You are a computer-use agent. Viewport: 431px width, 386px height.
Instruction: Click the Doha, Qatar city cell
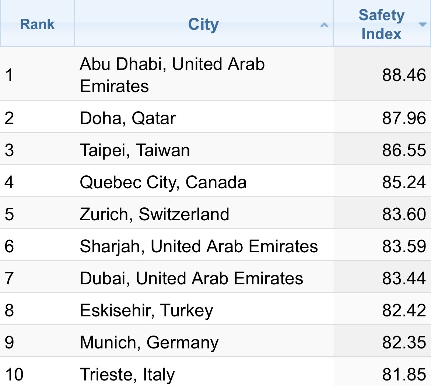pos(128,118)
